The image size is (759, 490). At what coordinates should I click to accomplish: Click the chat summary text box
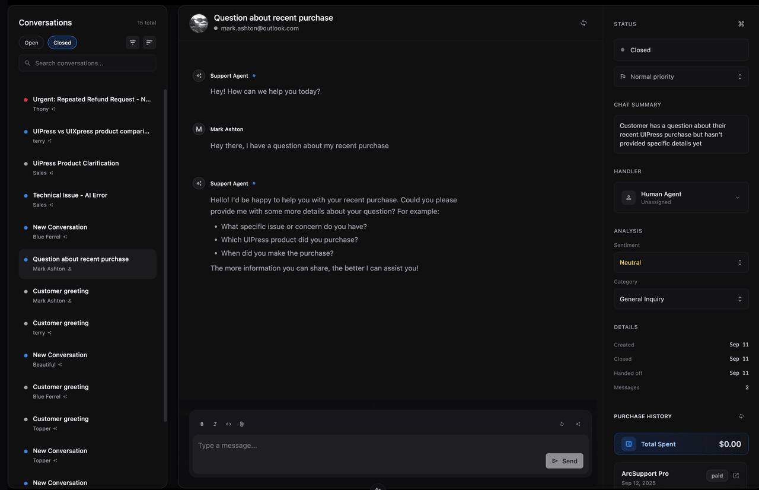681,135
